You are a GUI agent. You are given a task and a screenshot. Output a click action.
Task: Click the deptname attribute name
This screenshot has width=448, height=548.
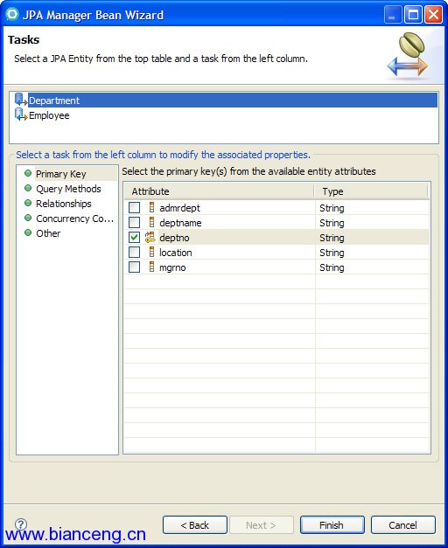180,223
